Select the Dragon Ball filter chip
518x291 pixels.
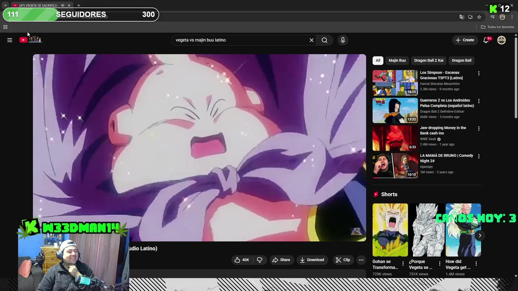(462, 60)
